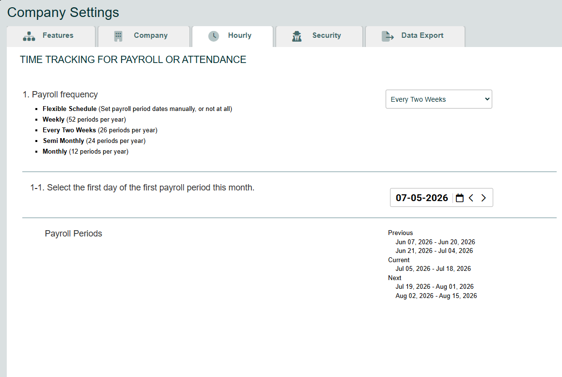Click the '1-1. Select the first day' instruction
562x377 pixels.
[142, 188]
